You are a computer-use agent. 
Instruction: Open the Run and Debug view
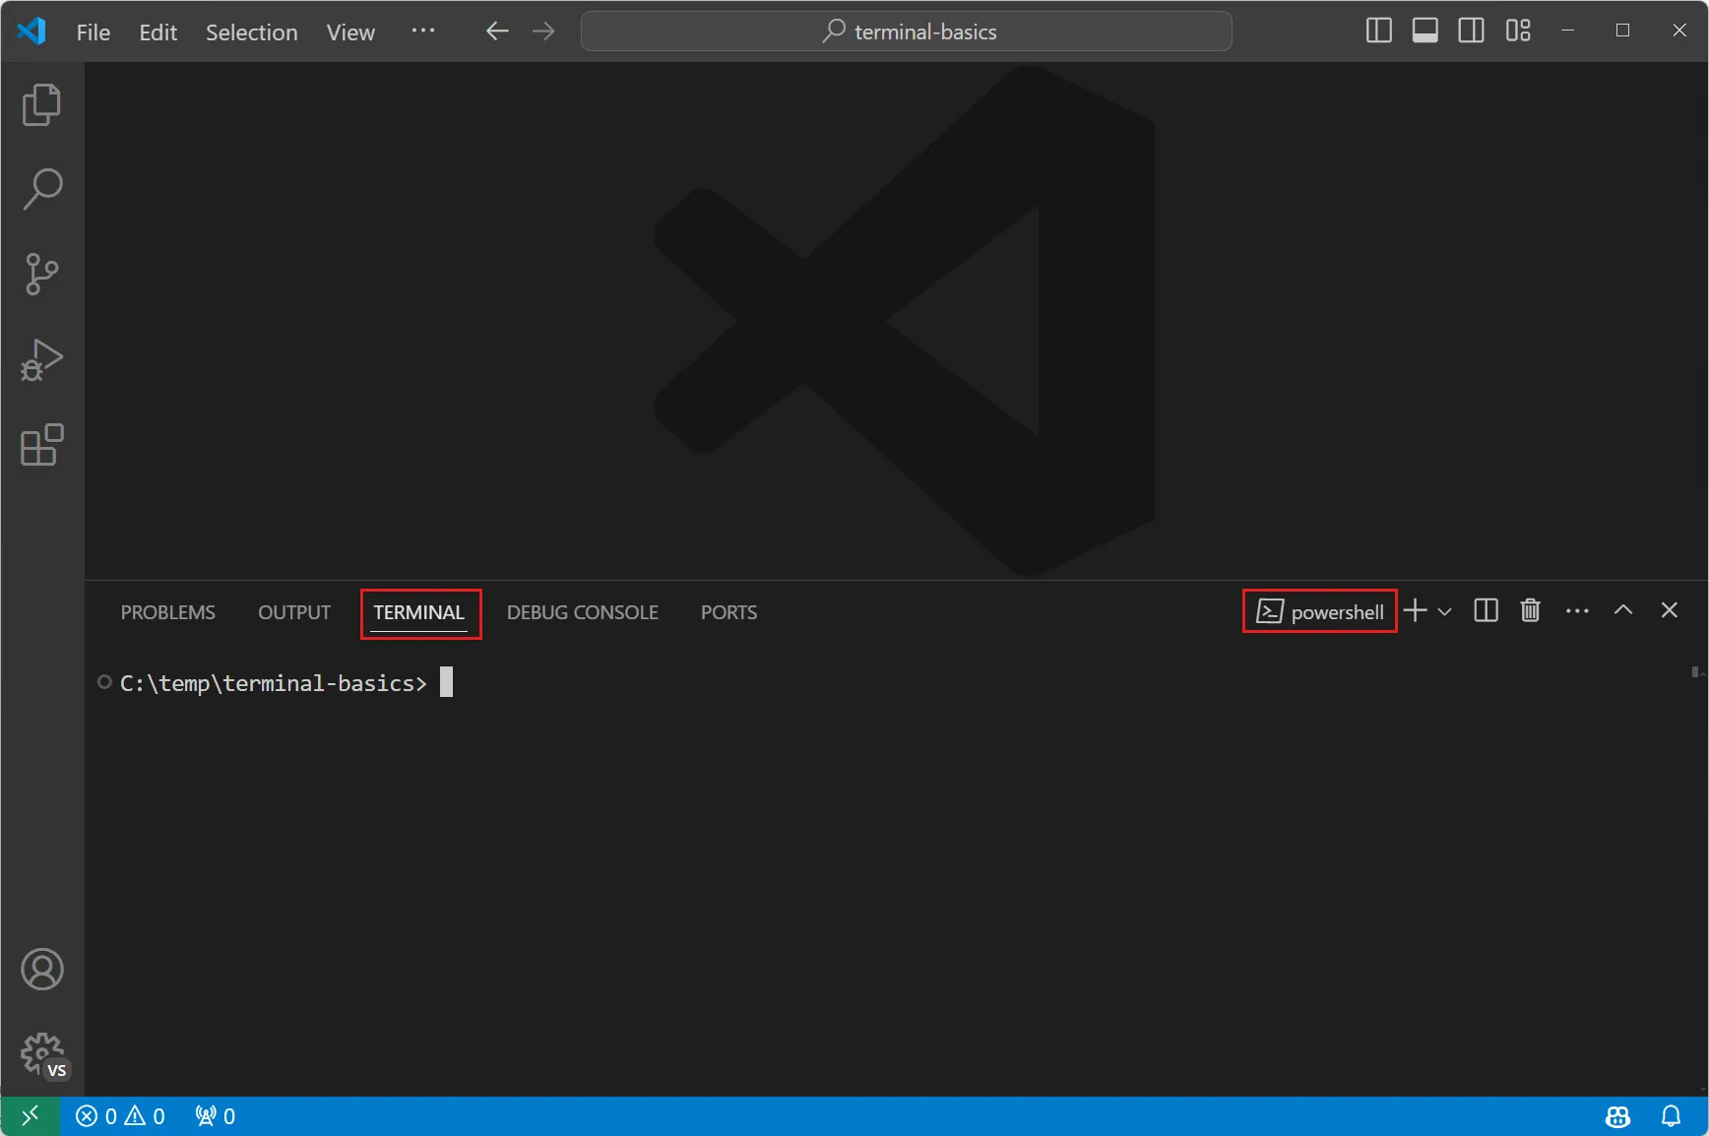[x=41, y=360]
